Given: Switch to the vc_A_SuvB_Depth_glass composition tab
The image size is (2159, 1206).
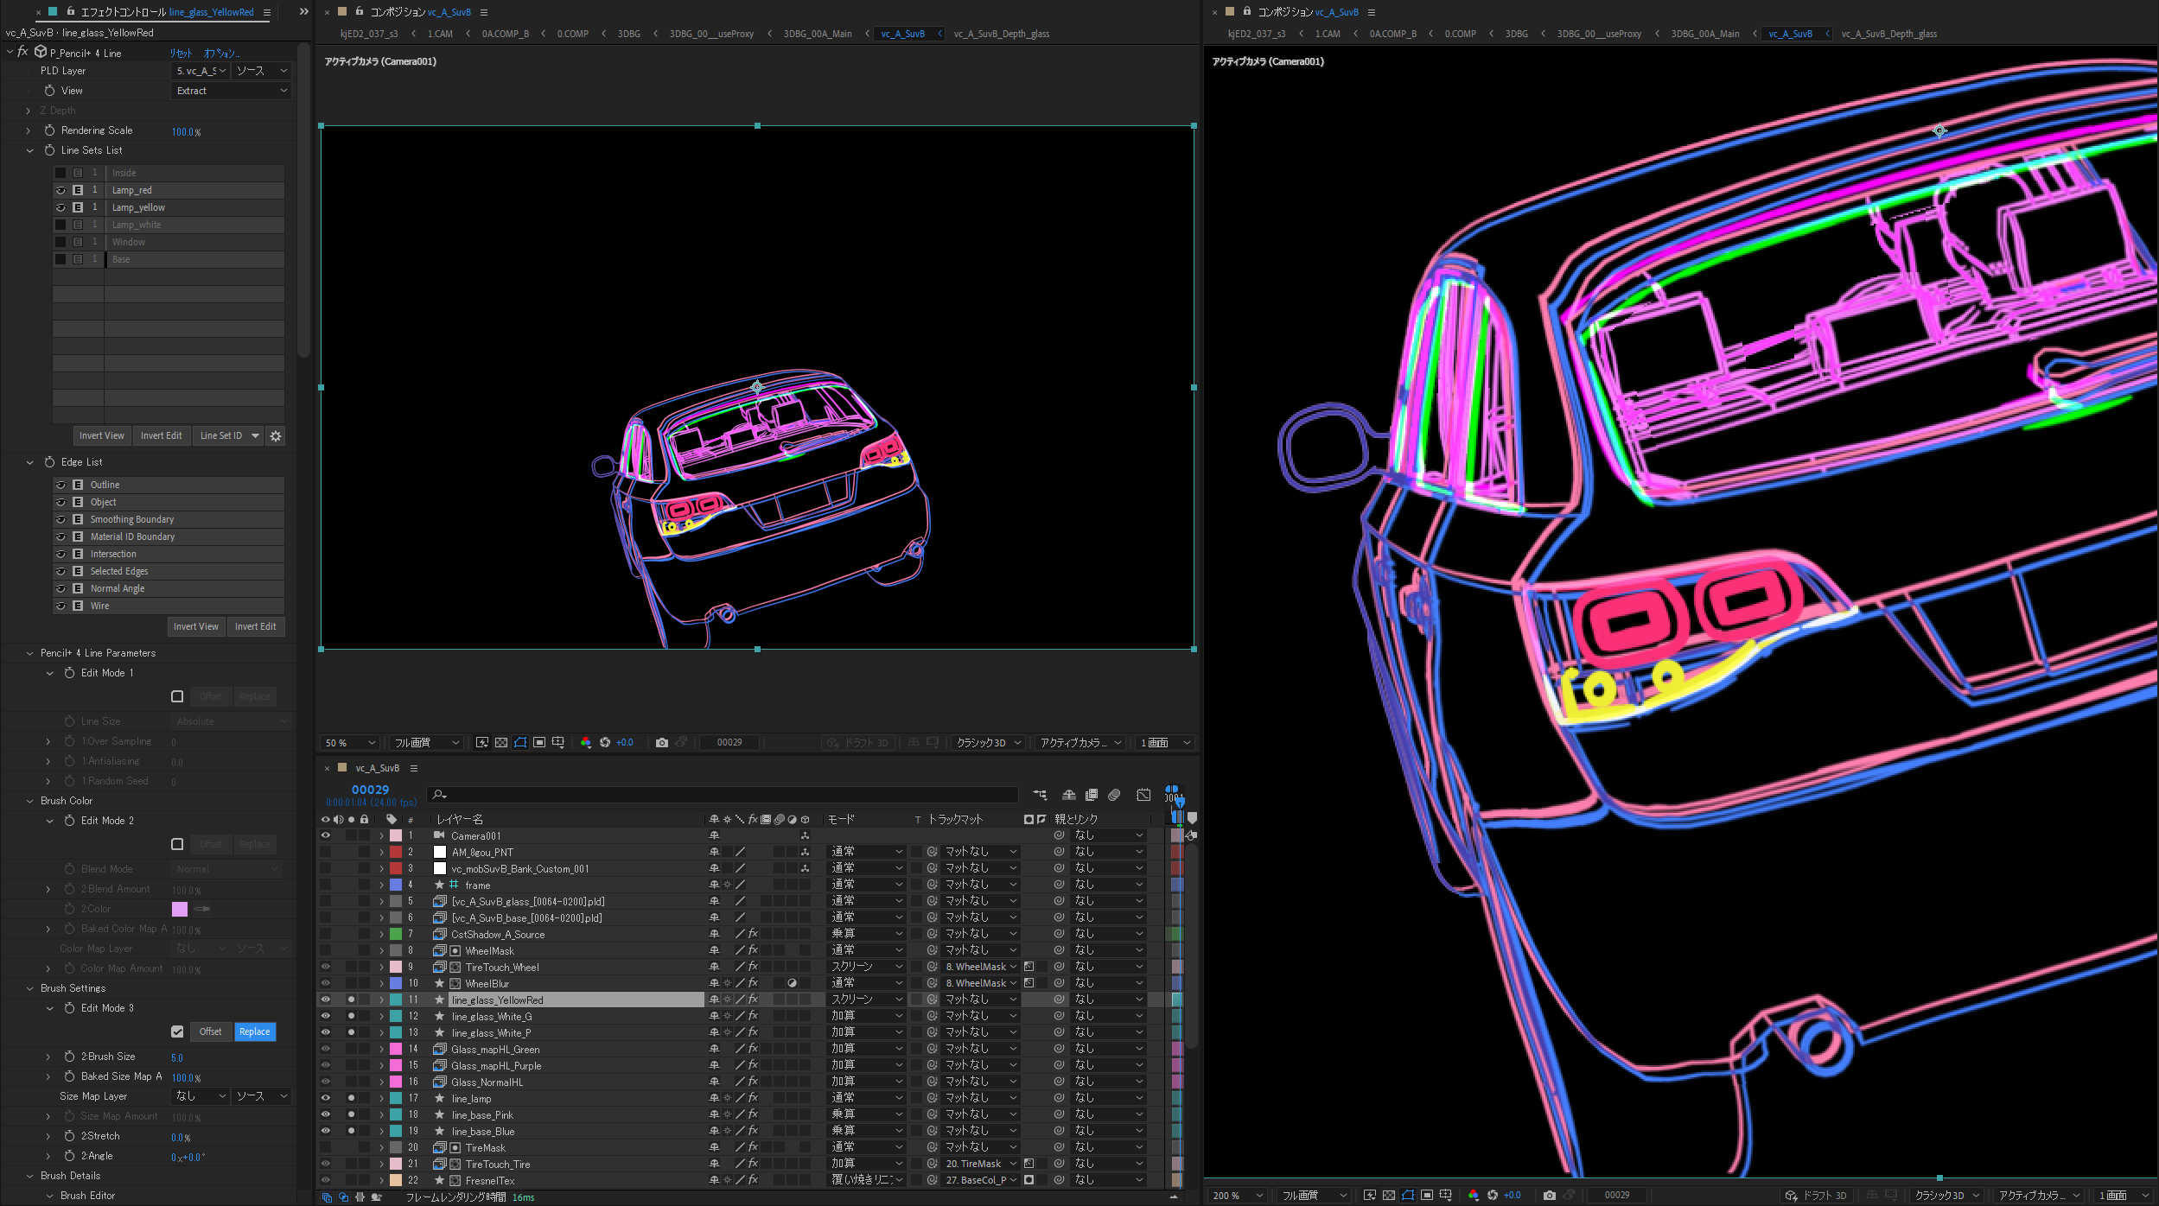Looking at the screenshot, I should 1001,34.
